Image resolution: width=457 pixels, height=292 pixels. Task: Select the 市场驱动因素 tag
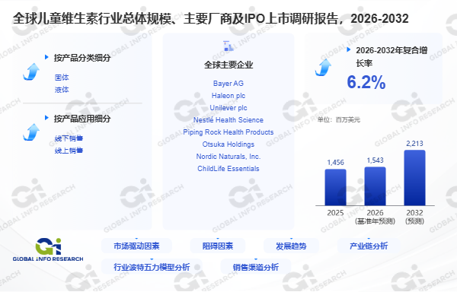click(136, 246)
